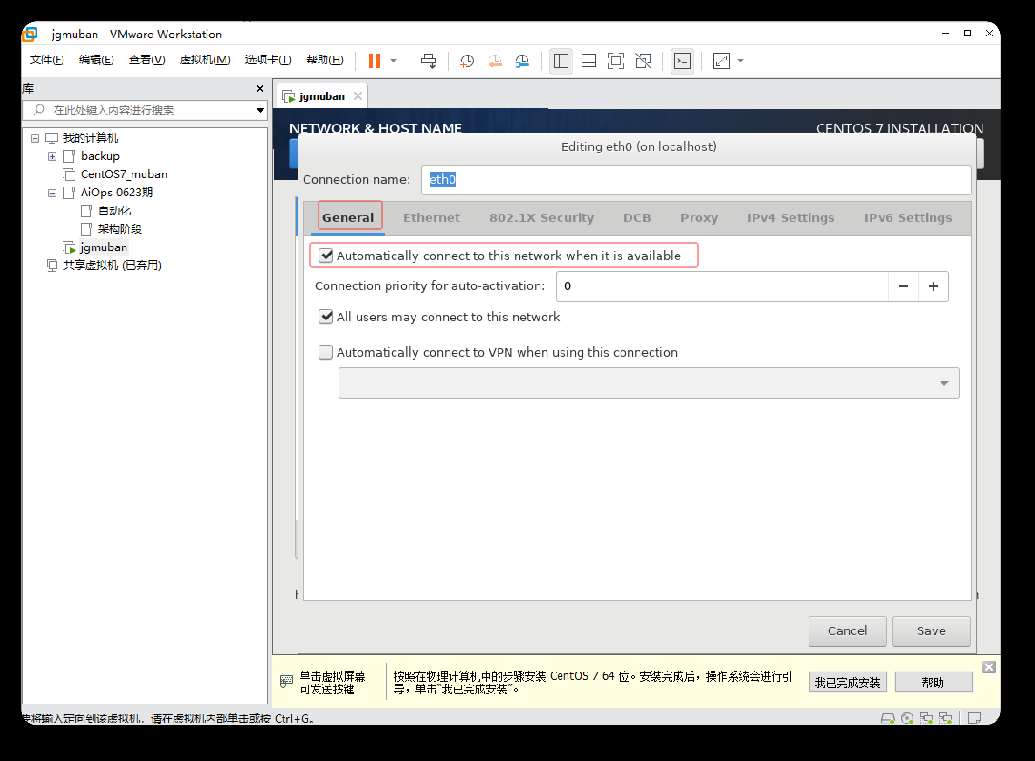Toggle All users may connect checkbox
The width and height of the screenshot is (1035, 761).
coord(325,317)
